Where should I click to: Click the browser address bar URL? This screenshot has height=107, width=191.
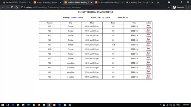53,7
